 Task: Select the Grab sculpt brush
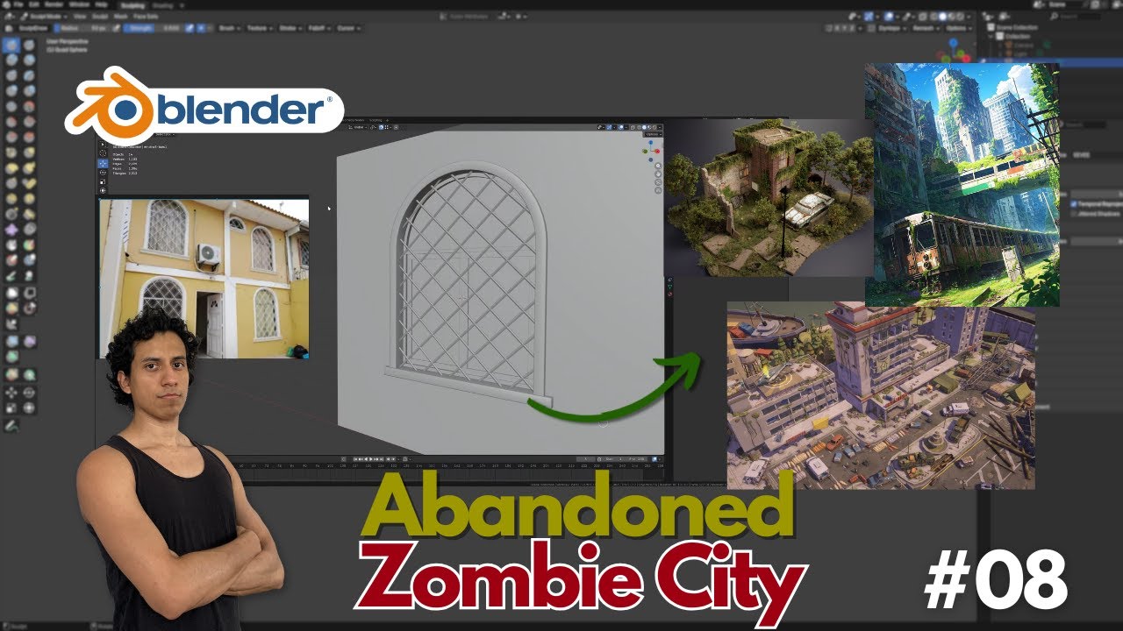pos(29,153)
